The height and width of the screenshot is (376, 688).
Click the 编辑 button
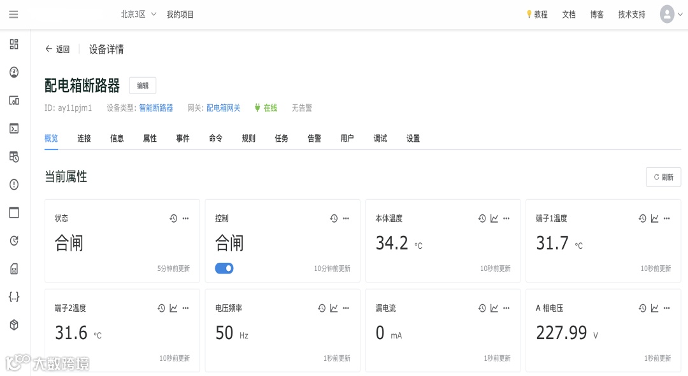click(143, 85)
